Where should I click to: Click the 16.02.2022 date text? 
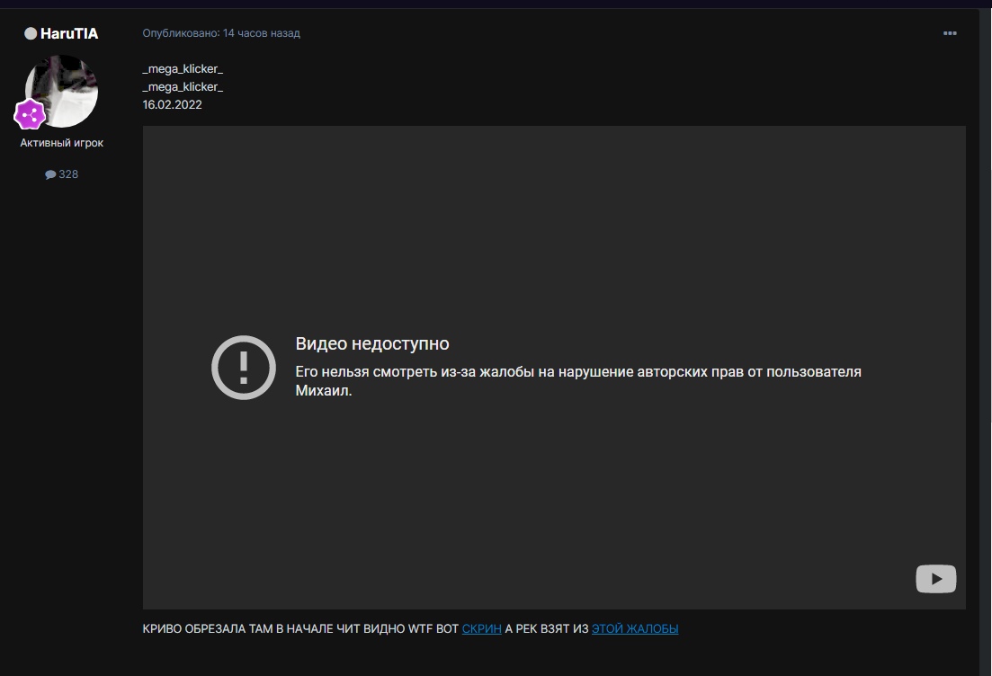[x=172, y=105]
